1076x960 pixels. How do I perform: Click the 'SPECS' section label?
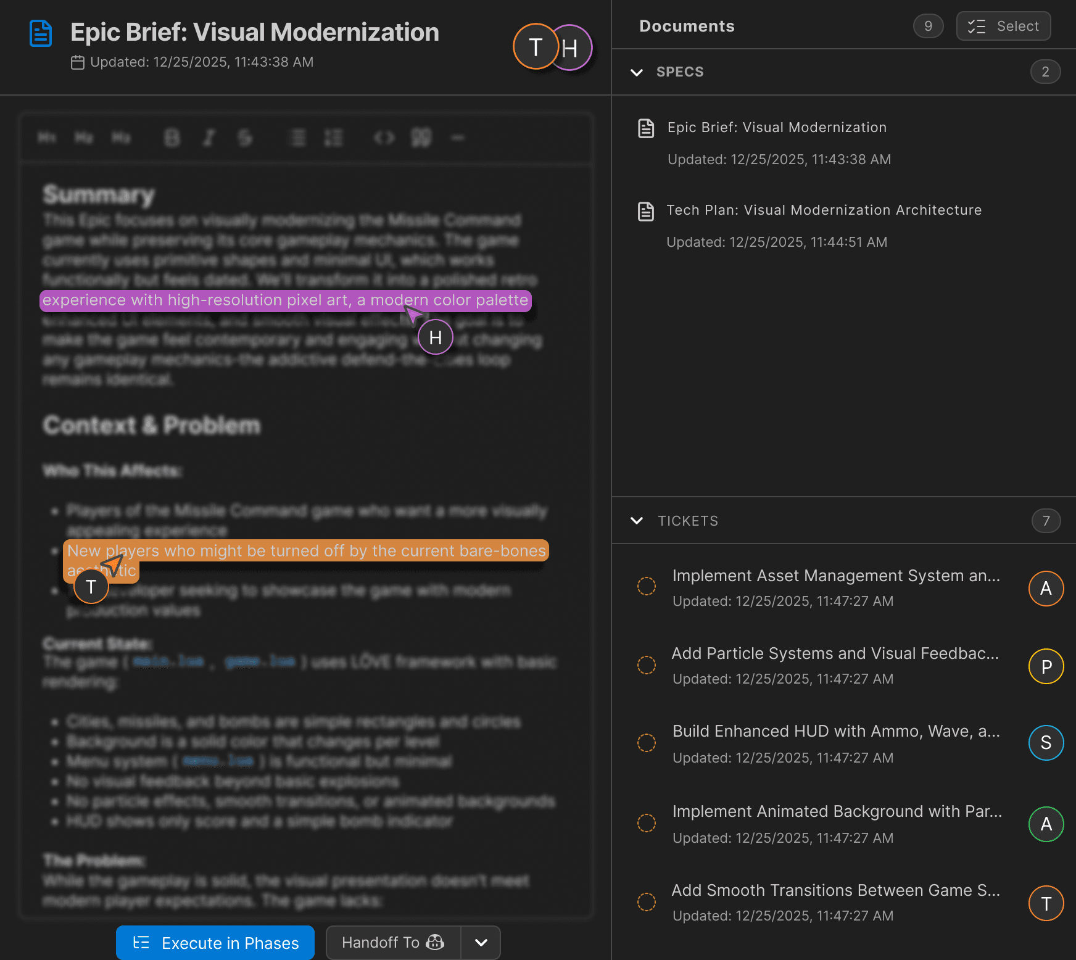click(x=680, y=72)
